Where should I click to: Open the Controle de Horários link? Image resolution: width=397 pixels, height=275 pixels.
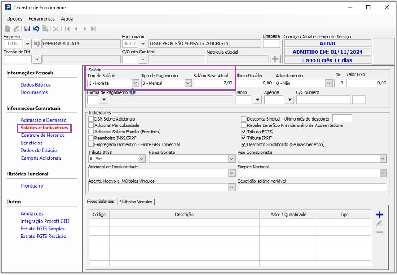pyautogui.click(x=42, y=135)
